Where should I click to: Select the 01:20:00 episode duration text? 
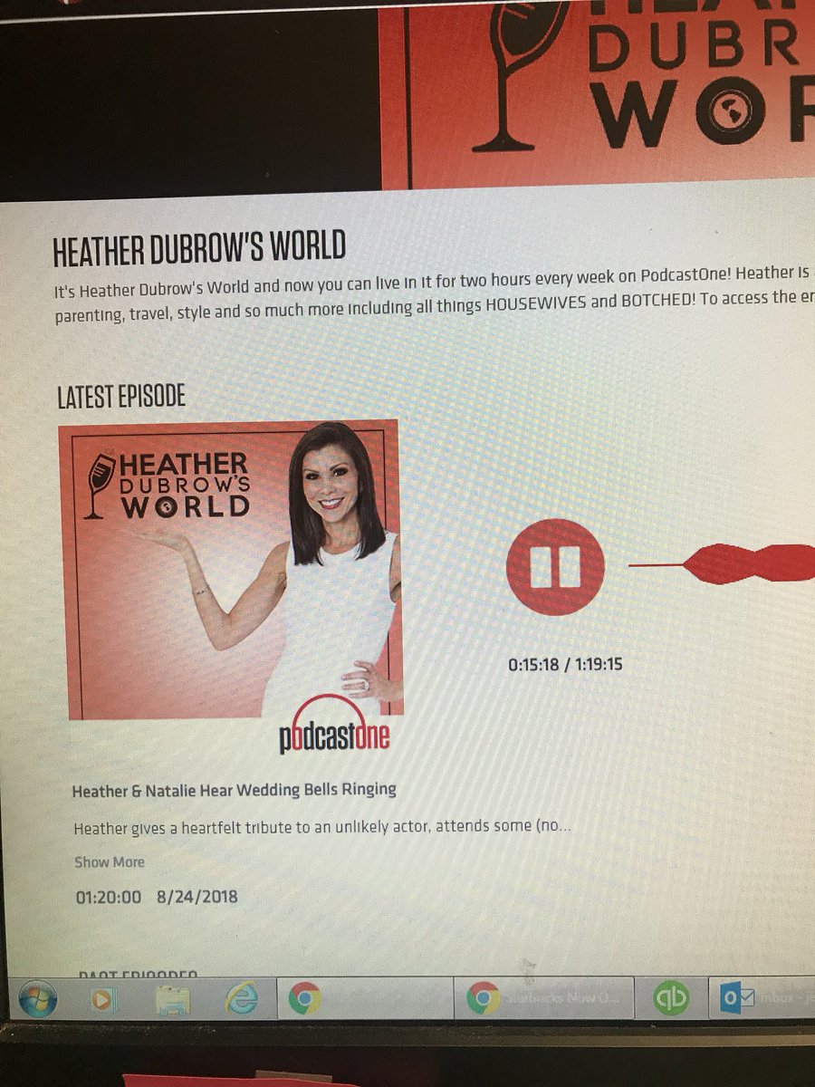(x=108, y=898)
